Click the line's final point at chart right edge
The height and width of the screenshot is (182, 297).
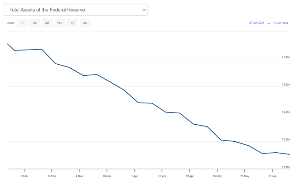coord(290,154)
